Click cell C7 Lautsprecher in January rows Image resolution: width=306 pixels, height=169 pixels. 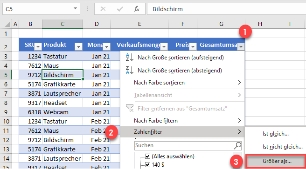click(x=63, y=93)
